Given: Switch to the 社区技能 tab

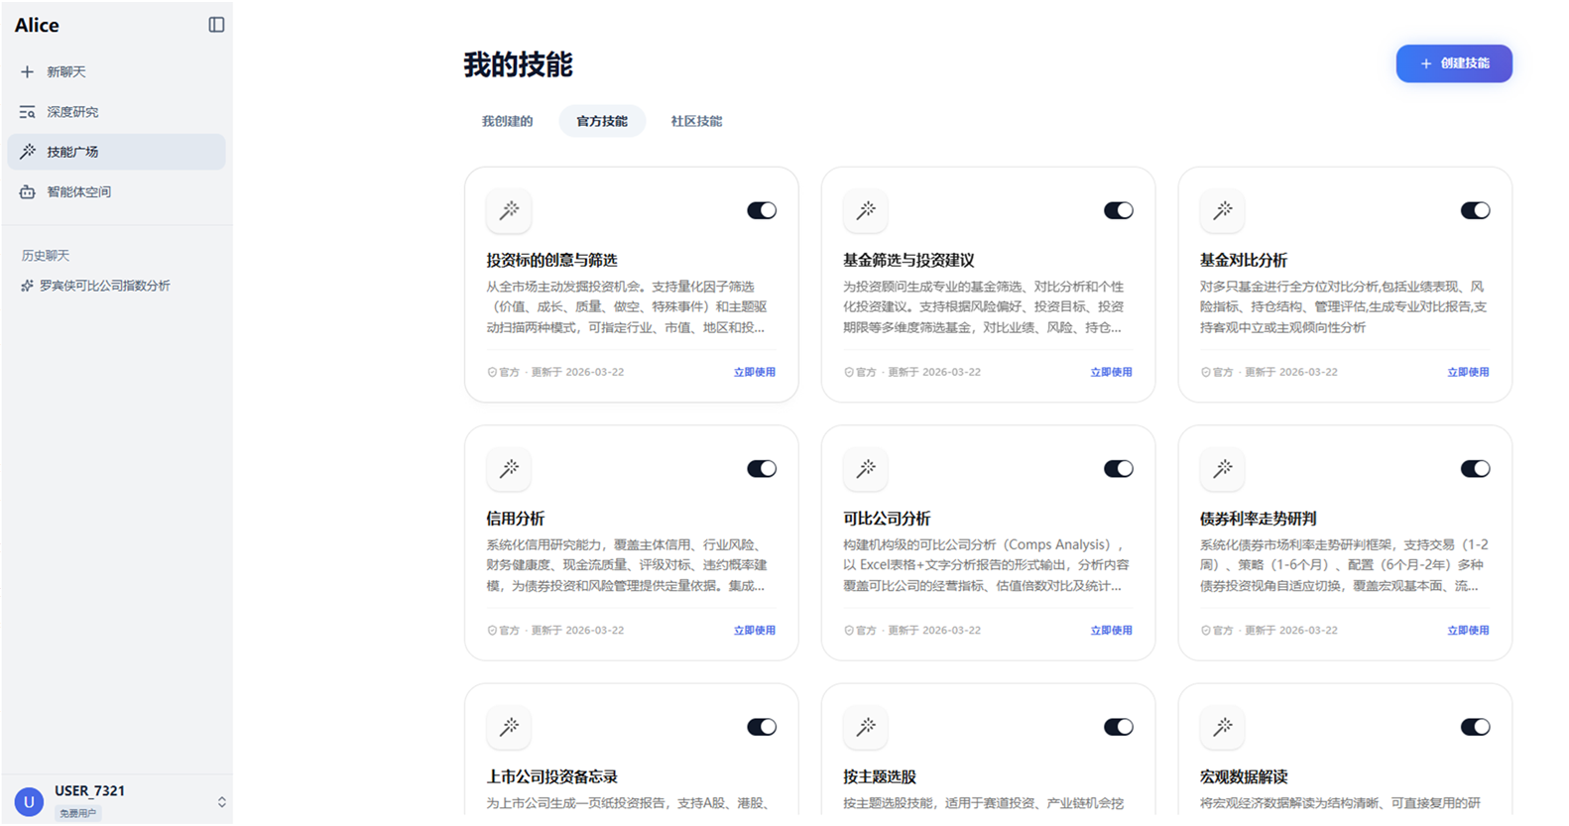Looking at the screenshot, I should point(696,121).
